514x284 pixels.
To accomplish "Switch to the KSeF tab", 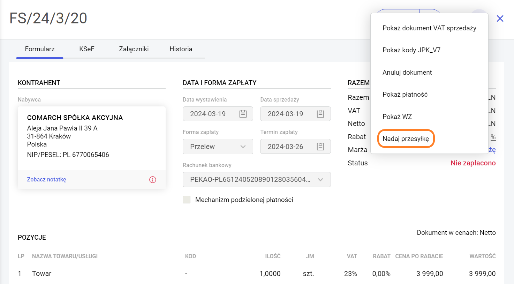I will coord(86,49).
